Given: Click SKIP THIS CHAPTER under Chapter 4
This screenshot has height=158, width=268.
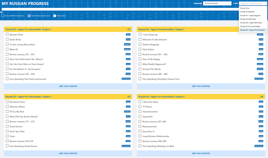Looking at the screenshot, I should pyautogui.click(x=201, y=153).
